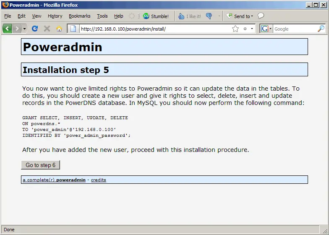Click the greyed Forward arrow button
Screen dimensions: 329x235
pos(17,29)
